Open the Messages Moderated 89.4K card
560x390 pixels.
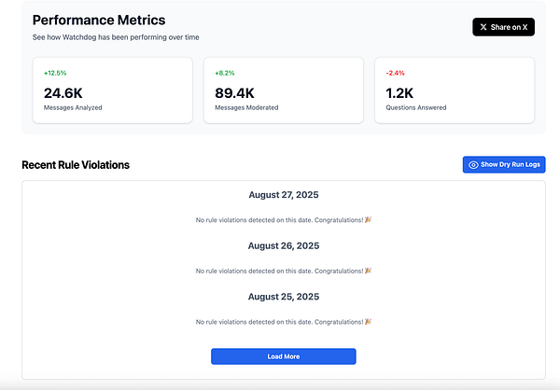pyautogui.click(x=284, y=91)
